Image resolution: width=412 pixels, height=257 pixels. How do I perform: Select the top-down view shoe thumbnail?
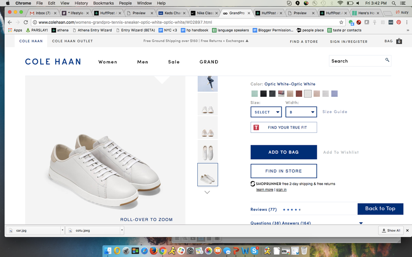coord(208,151)
